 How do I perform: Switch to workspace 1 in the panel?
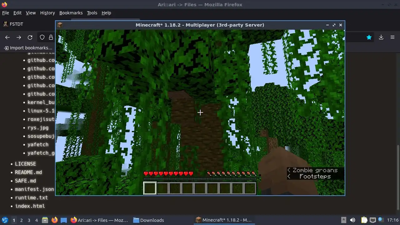point(14,220)
